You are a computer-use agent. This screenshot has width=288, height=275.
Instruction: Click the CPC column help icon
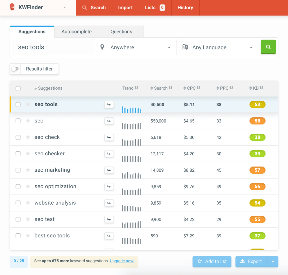point(199,88)
